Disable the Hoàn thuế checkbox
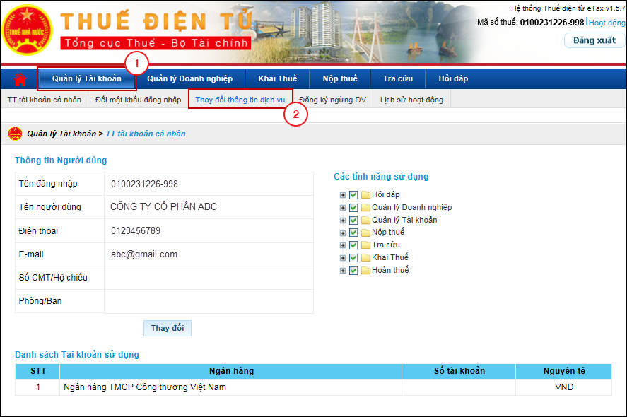Viewport: 627px width, 417px height. (x=353, y=271)
